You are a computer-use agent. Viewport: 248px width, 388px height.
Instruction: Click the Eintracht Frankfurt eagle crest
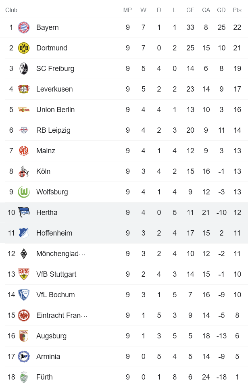point(23,315)
